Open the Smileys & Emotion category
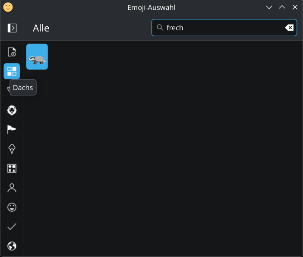303x257 pixels. click(x=12, y=207)
